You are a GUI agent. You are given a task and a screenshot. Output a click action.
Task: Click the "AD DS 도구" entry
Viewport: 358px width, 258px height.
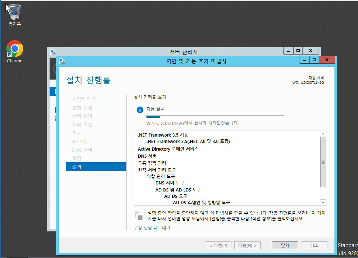click(175, 196)
